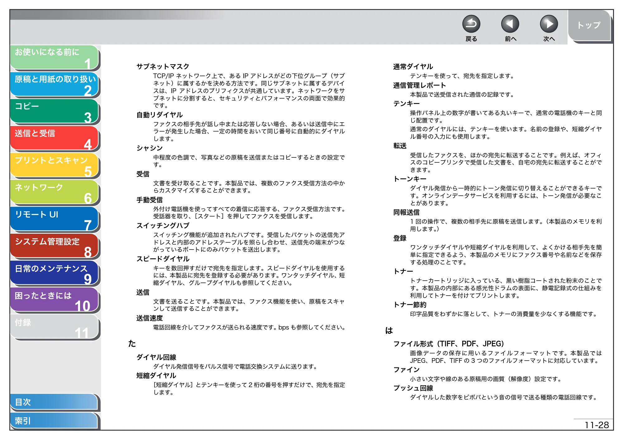
Task: Open the 索引 index button
Action: 55,421
